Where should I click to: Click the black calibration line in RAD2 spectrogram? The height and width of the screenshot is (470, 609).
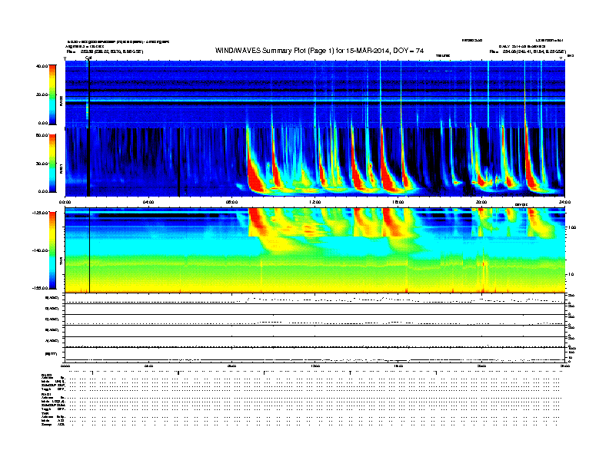point(89,94)
